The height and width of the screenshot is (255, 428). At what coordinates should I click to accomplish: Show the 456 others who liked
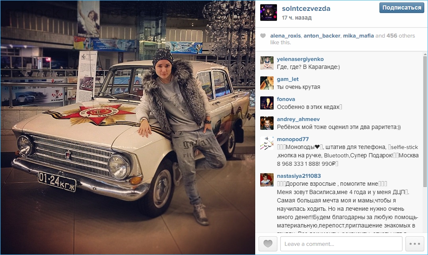tap(400, 35)
